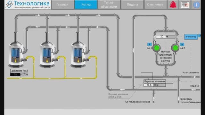Select green pump К4-2
This screenshot has width=205, height=115.
click(x=175, y=48)
